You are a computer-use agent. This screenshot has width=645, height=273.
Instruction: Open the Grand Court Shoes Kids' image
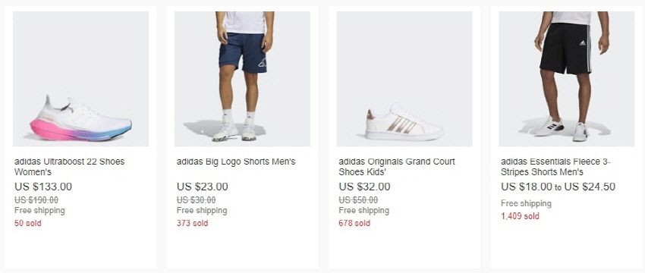point(404,79)
